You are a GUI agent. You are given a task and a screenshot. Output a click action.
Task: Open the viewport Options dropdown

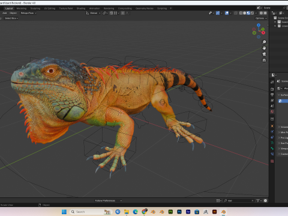(261, 18)
